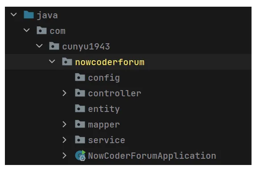Image resolution: width=260 pixels, height=169 pixels.
Task: Click the NowCoderForumApplication Spring Boot class icon
Action: coord(80,156)
